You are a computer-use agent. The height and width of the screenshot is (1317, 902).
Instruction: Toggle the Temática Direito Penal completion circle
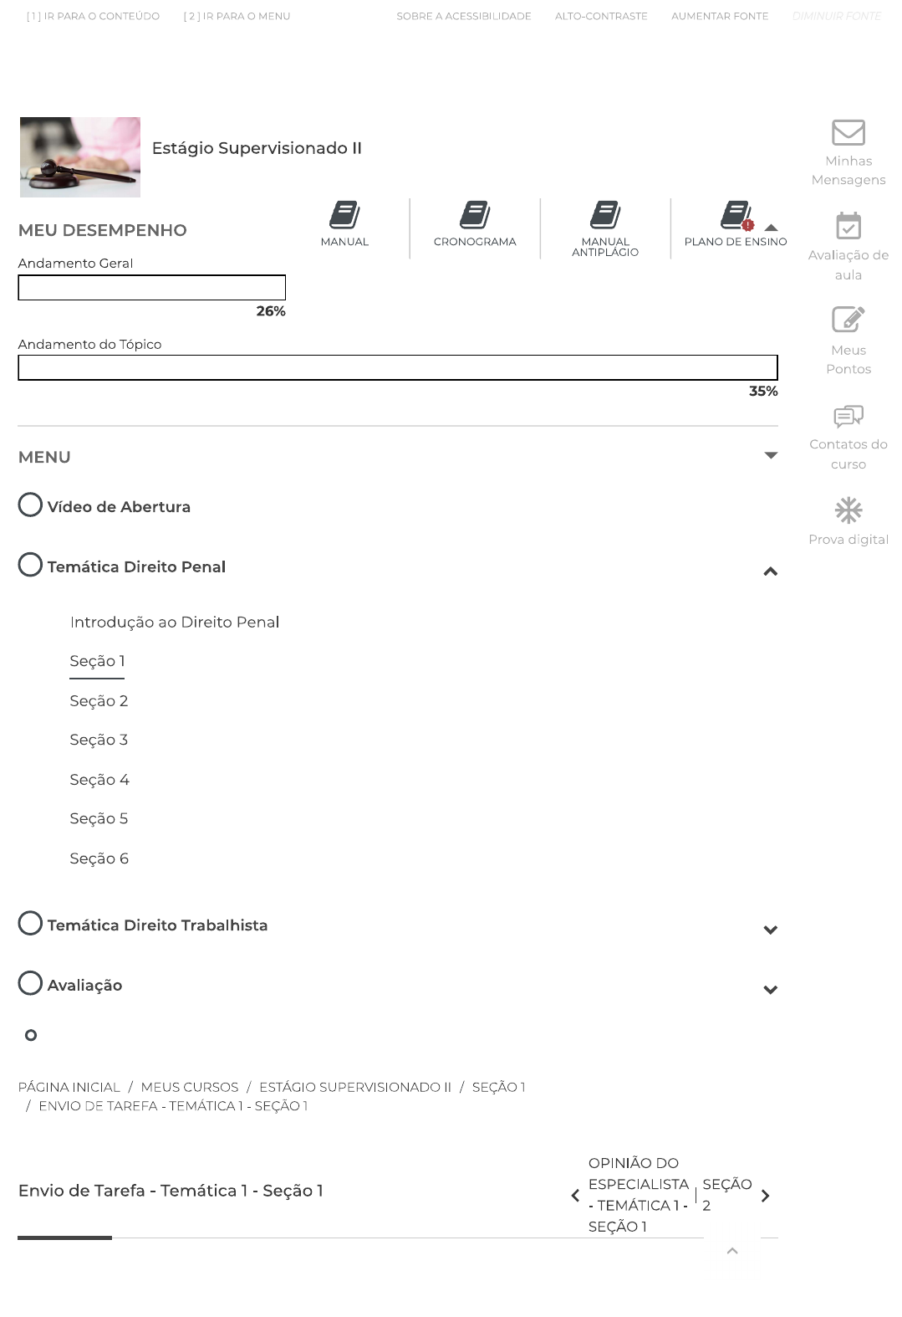(30, 566)
